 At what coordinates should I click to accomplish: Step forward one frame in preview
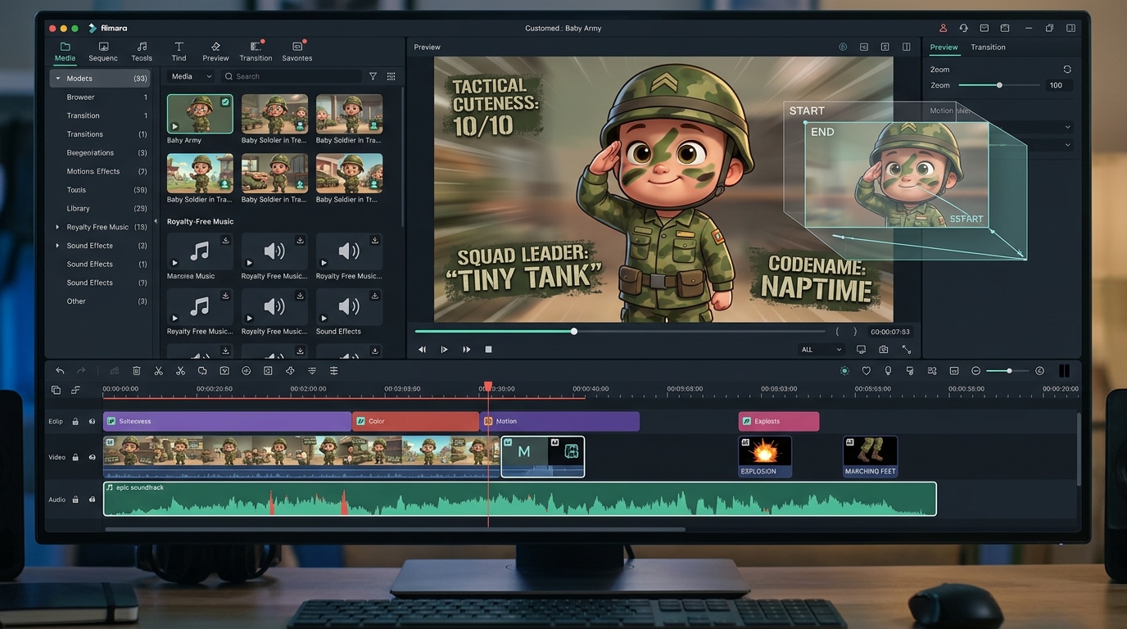467,350
